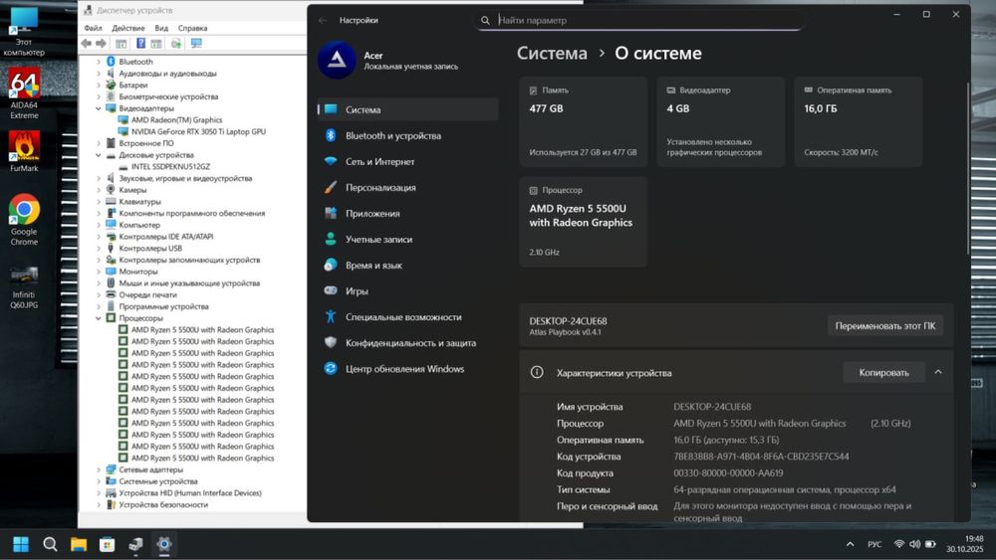The image size is (996, 560).
Task: Click Система breadcrumb link
Action: click(x=552, y=54)
